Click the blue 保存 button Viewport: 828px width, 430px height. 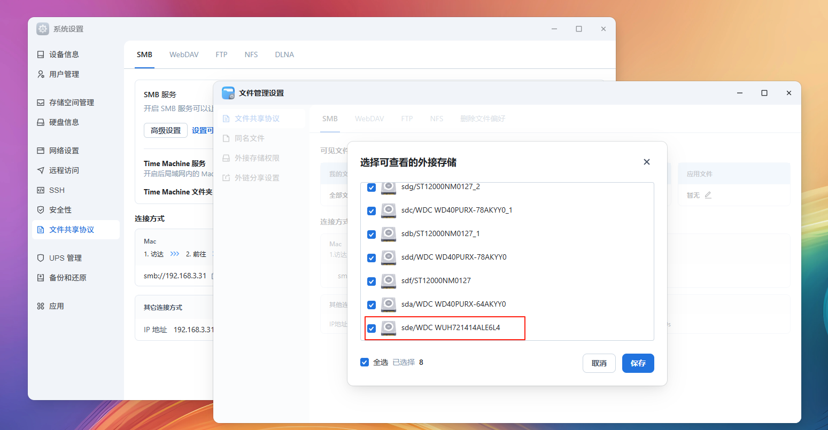point(638,363)
